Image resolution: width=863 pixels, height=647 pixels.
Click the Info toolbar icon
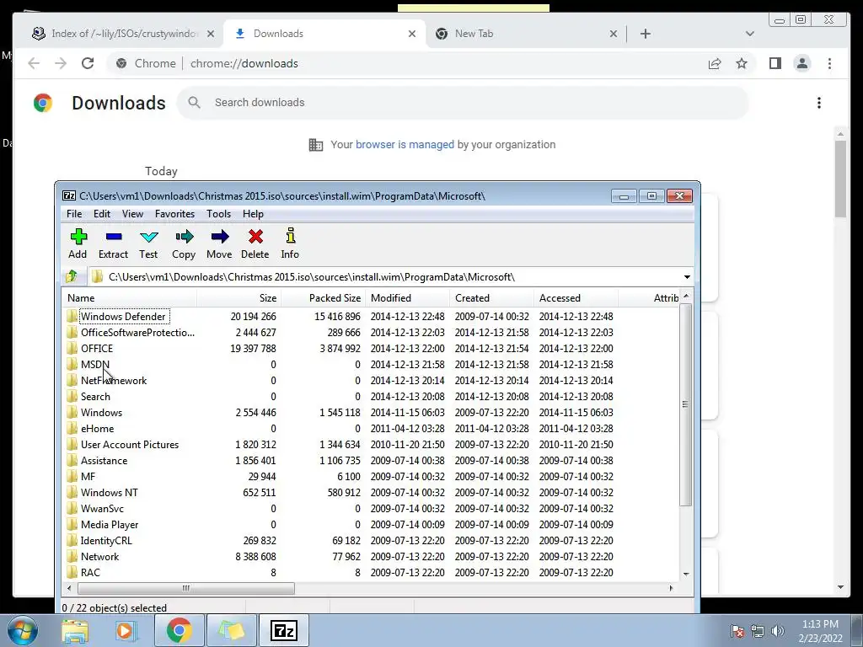(x=291, y=236)
